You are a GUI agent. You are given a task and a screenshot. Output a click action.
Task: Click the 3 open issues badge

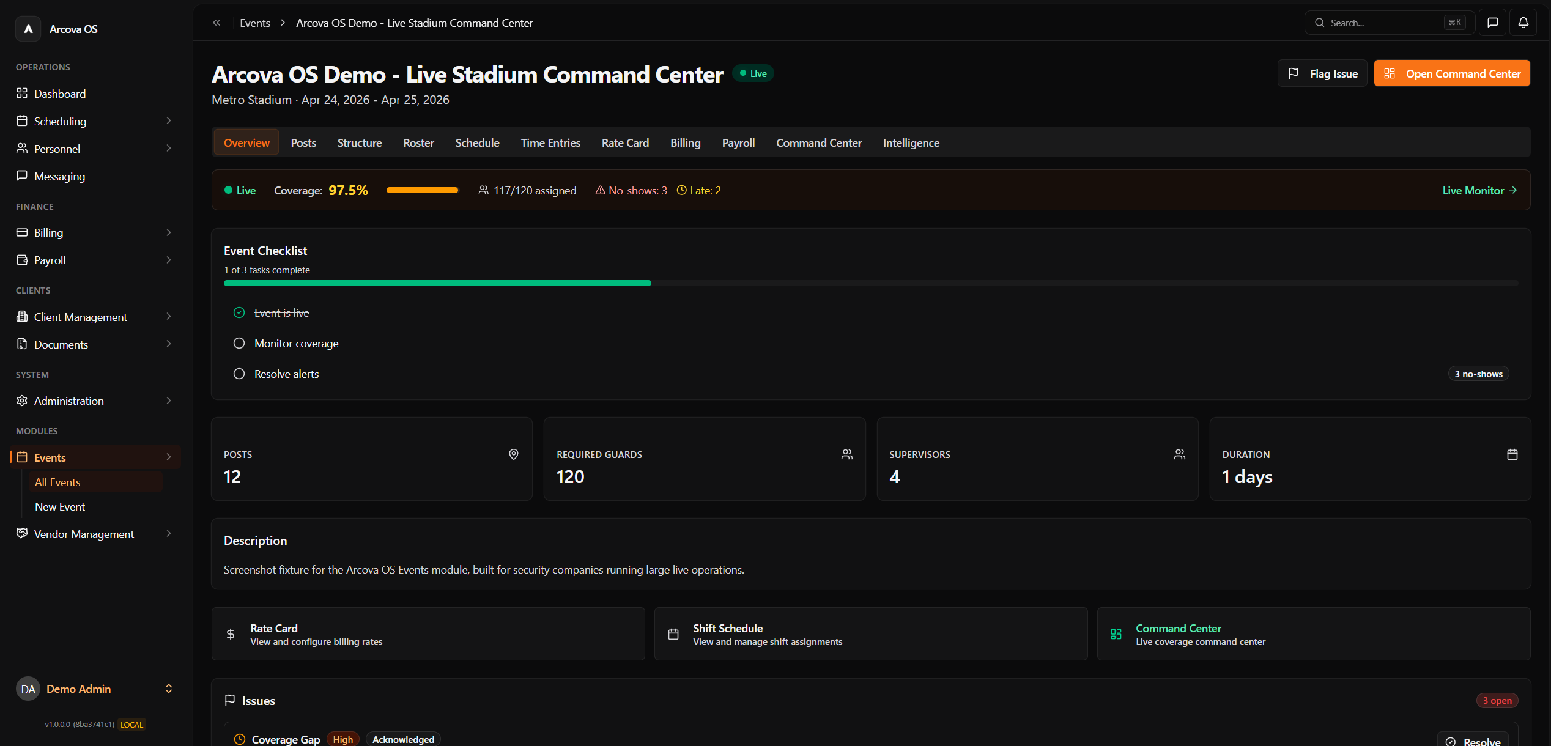click(x=1497, y=700)
